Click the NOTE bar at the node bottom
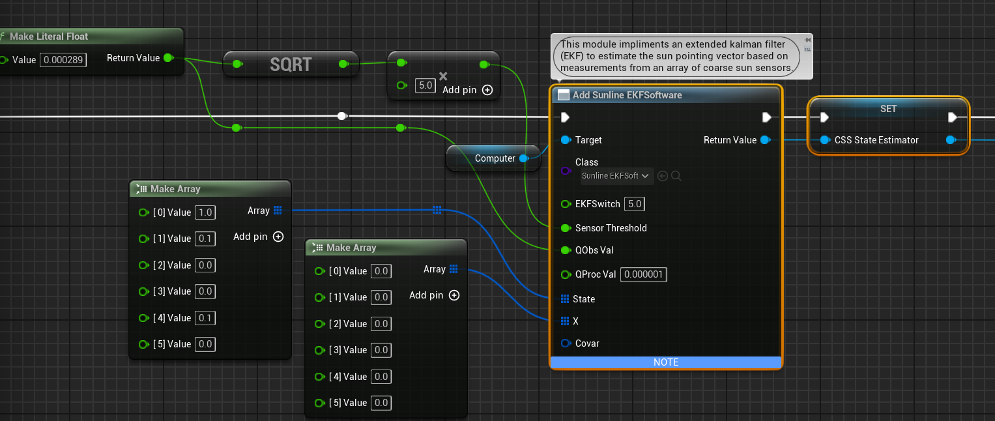Viewport: 995px width, 421px height. click(665, 362)
